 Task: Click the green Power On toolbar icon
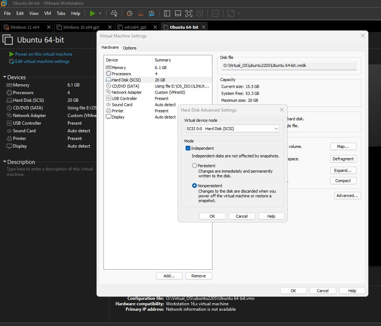[x=93, y=13]
